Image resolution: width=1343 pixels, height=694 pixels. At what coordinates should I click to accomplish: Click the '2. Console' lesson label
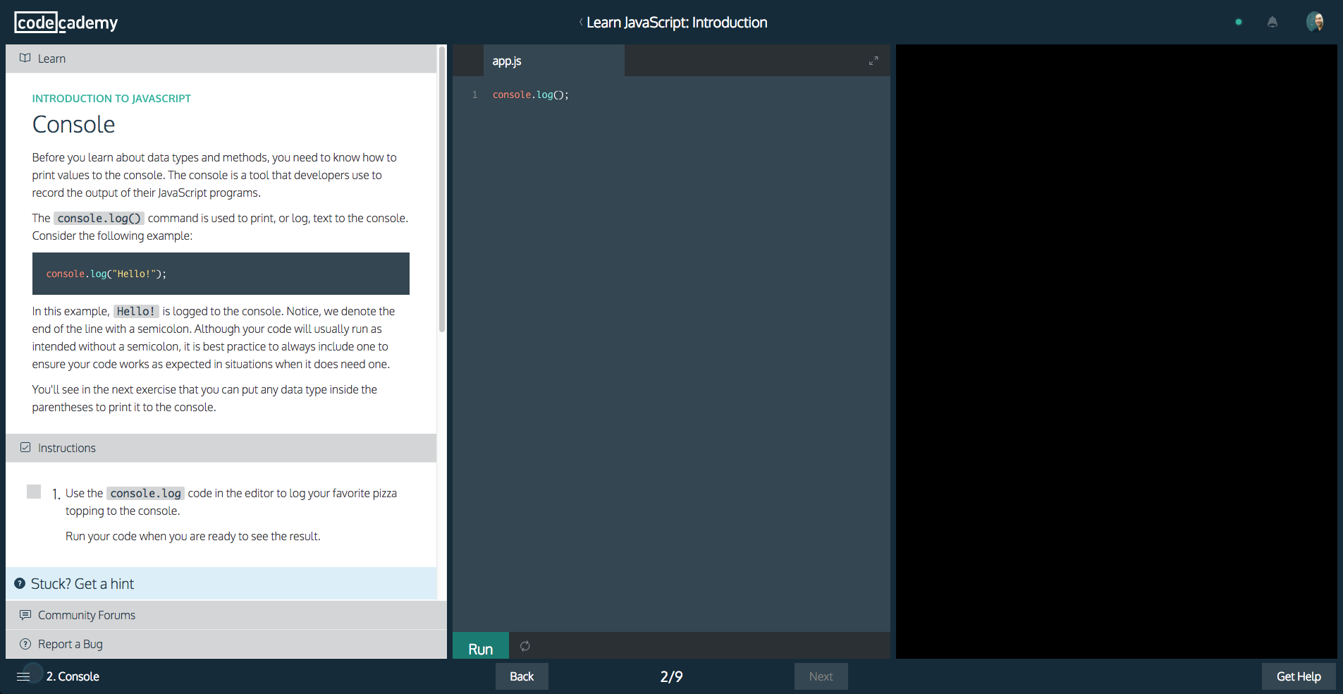tap(73, 676)
